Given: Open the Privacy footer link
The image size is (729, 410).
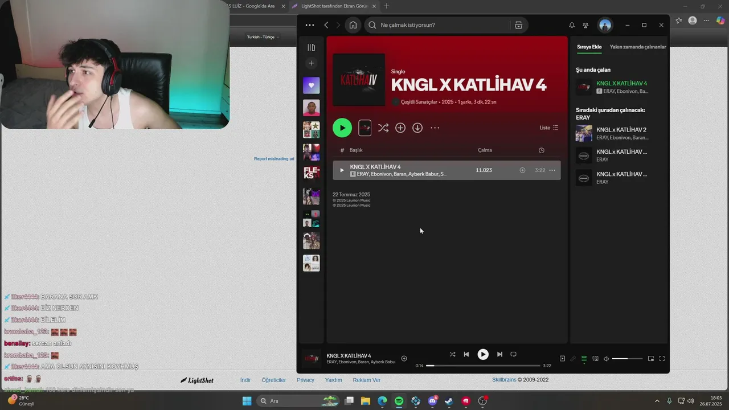Looking at the screenshot, I should click(305, 380).
